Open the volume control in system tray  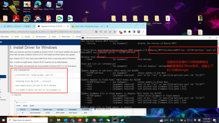pyautogui.click(x=191, y=120)
